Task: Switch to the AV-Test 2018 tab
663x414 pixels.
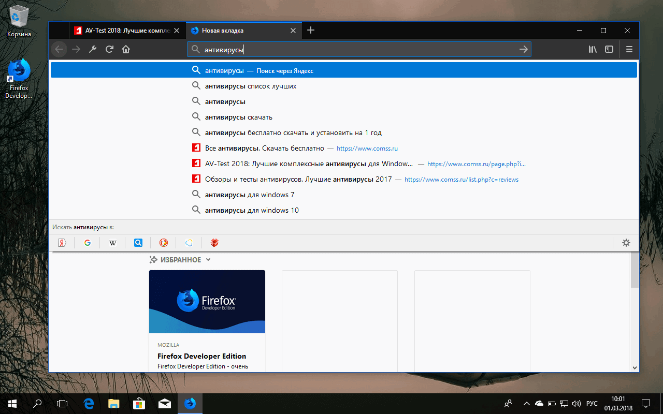Action: (x=123, y=30)
